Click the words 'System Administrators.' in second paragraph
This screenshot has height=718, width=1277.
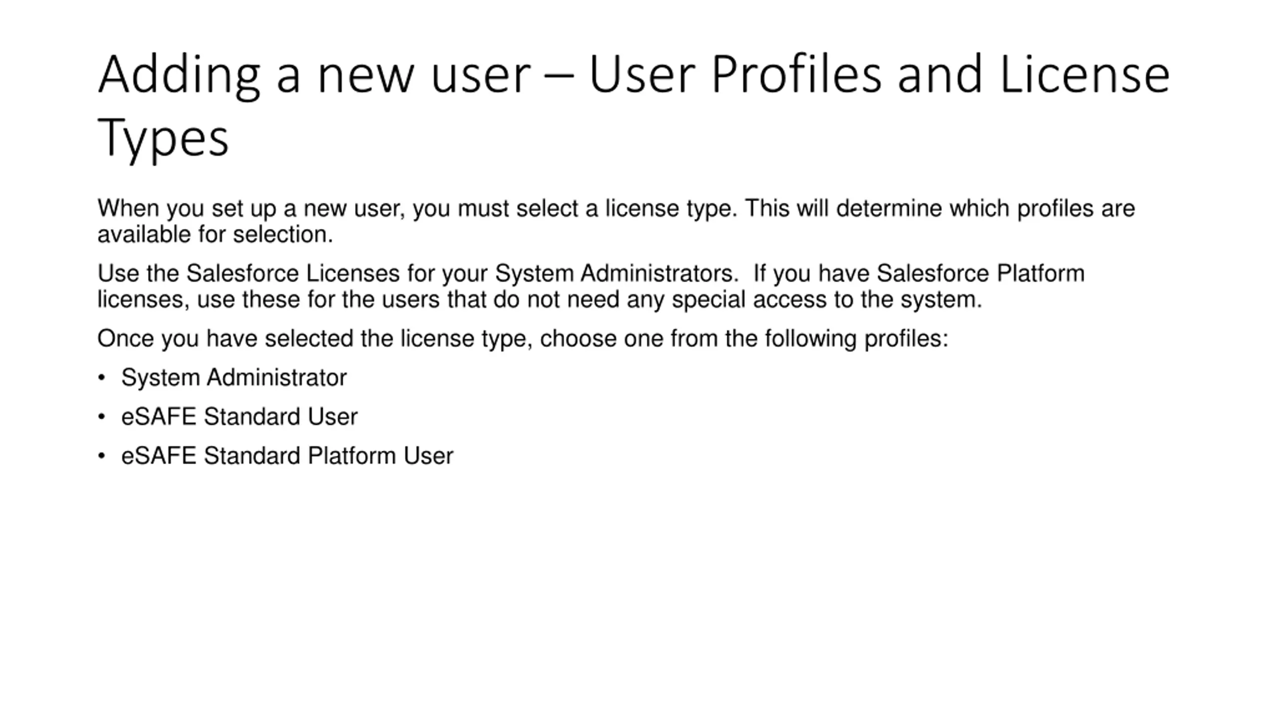(x=617, y=273)
